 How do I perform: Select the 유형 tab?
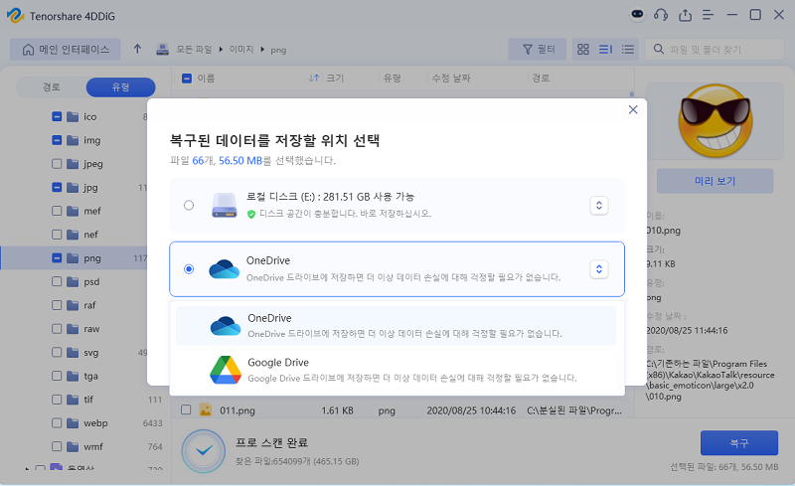point(120,87)
